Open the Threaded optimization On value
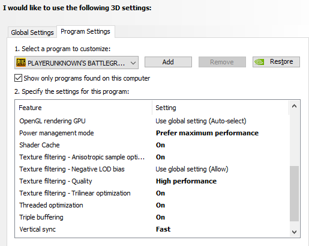Screen dimensions: 309x246 [160, 205]
